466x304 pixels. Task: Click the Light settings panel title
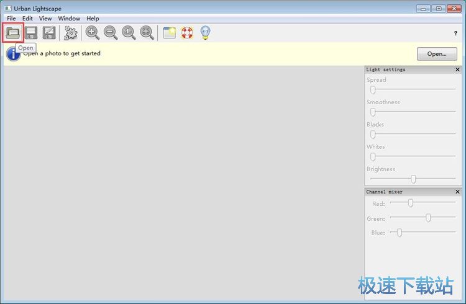385,69
